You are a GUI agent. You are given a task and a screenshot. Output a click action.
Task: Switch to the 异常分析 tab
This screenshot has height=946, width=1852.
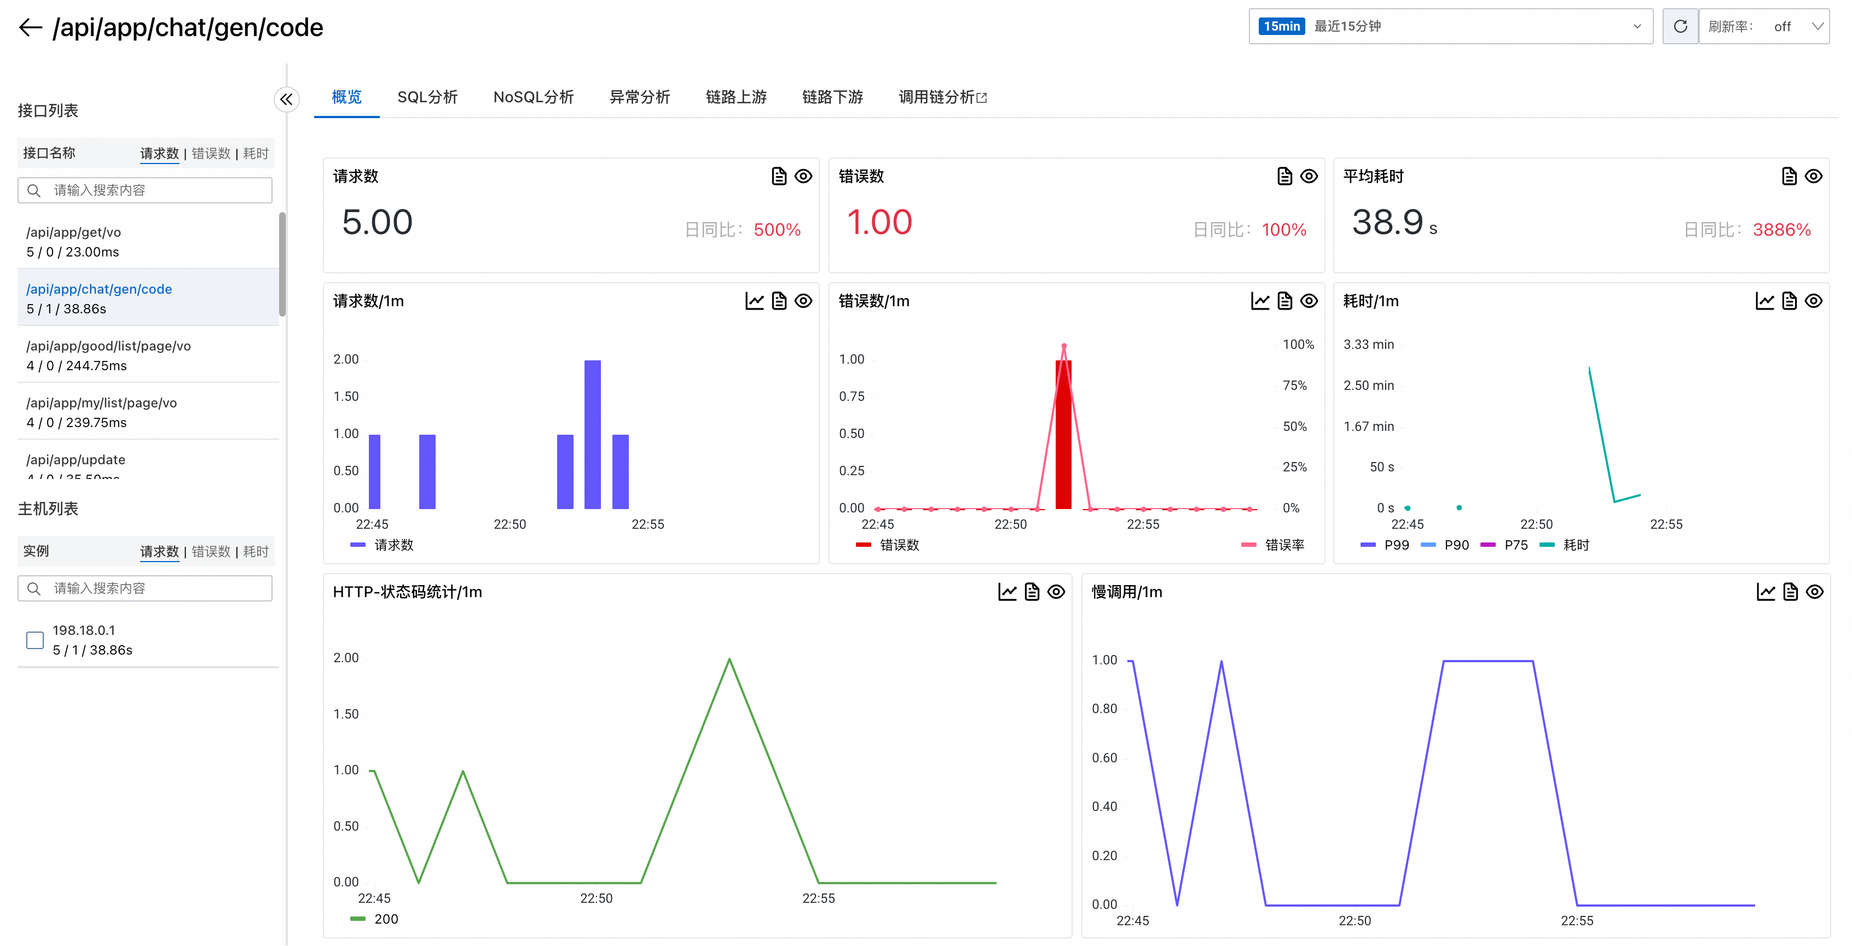click(x=639, y=97)
